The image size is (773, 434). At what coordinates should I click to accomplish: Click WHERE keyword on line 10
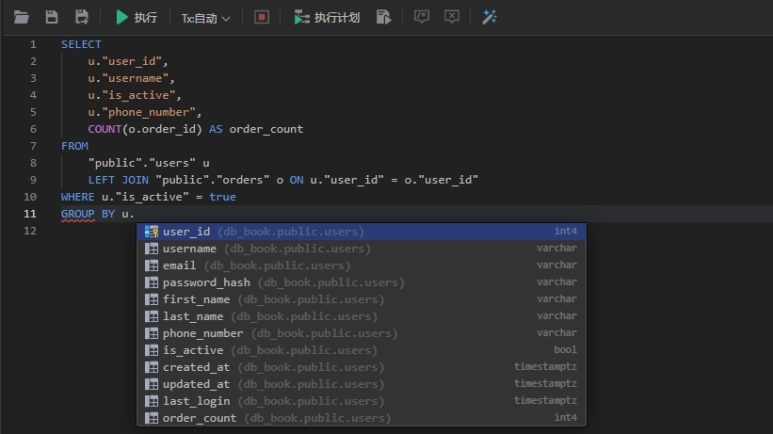click(78, 197)
